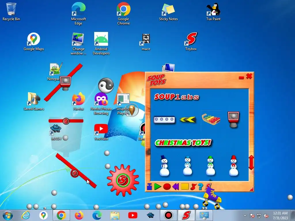Toggle the red music note sound icon
Viewport: 295px width, 221px height.
pyautogui.click(x=193, y=186)
